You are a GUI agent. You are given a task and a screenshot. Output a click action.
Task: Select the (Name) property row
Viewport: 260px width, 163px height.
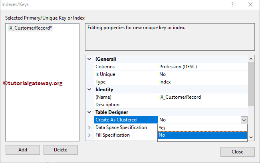(171, 97)
